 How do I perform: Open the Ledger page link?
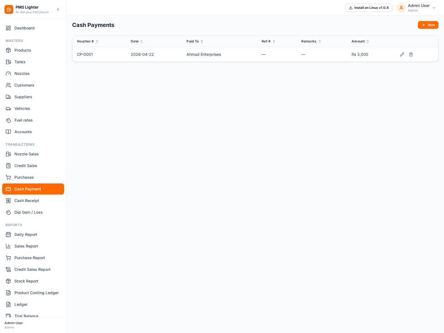[x=33, y=304]
